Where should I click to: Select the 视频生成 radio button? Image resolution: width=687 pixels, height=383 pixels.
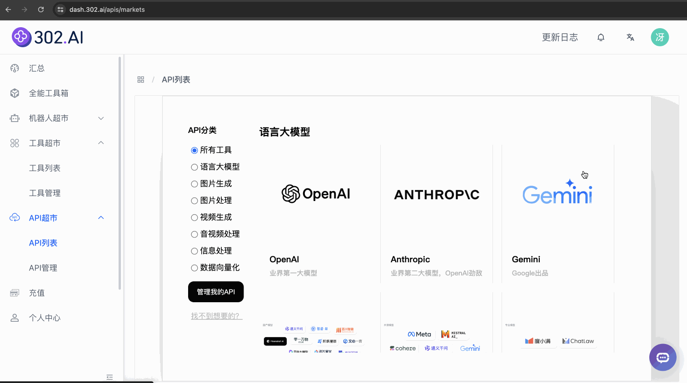[194, 217]
